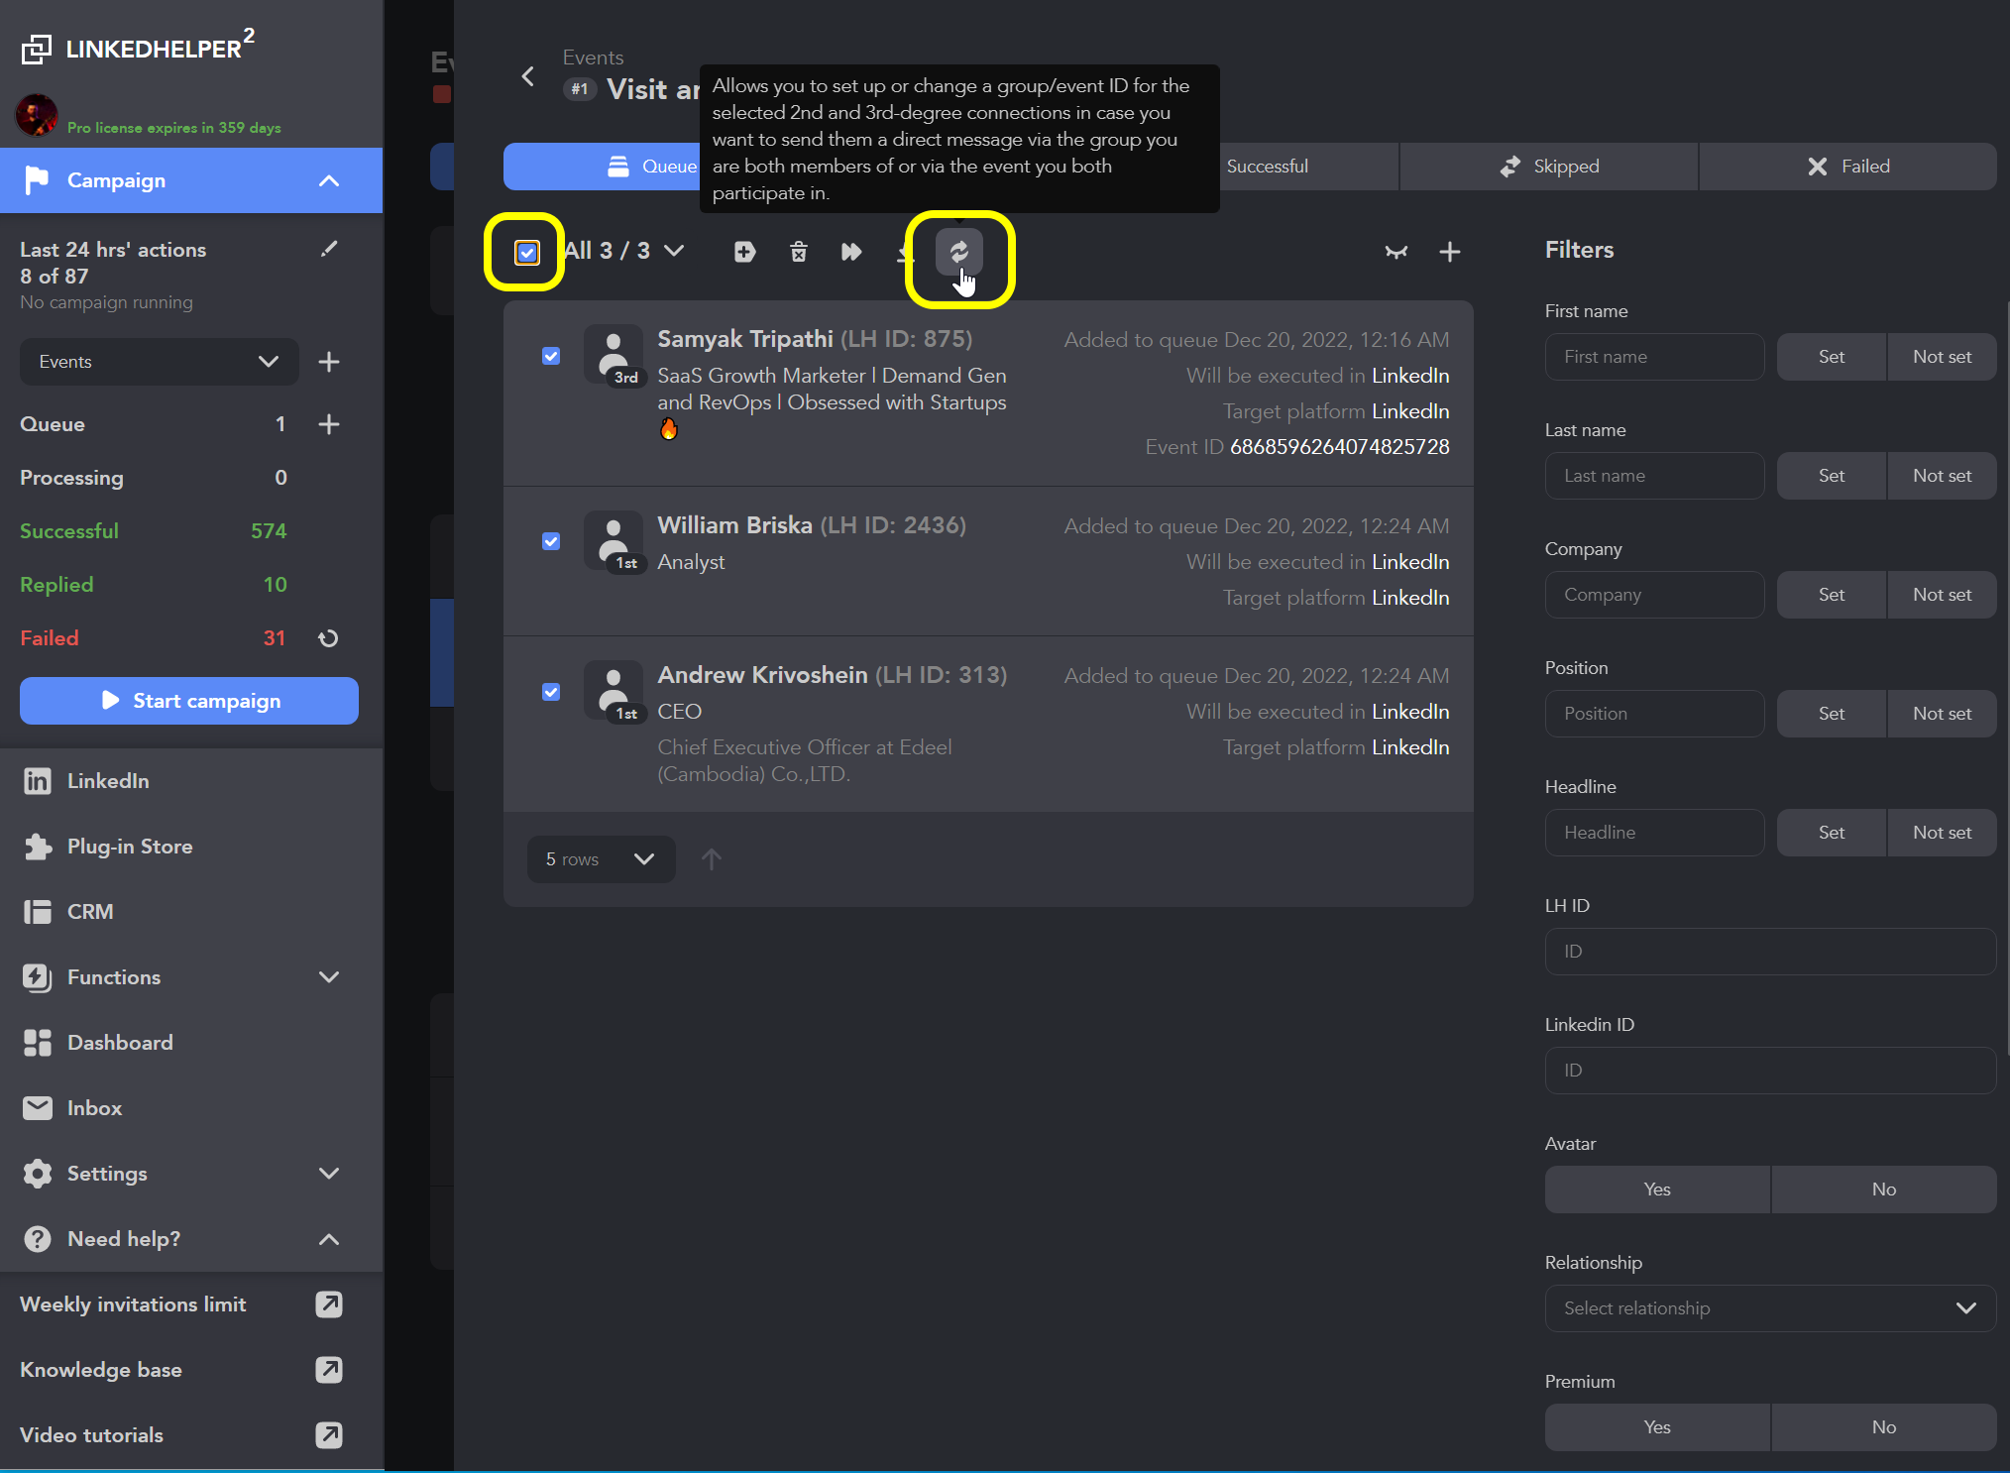Open the Inbox
Viewport: 2010px width, 1473px height.
[x=191, y=1108]
